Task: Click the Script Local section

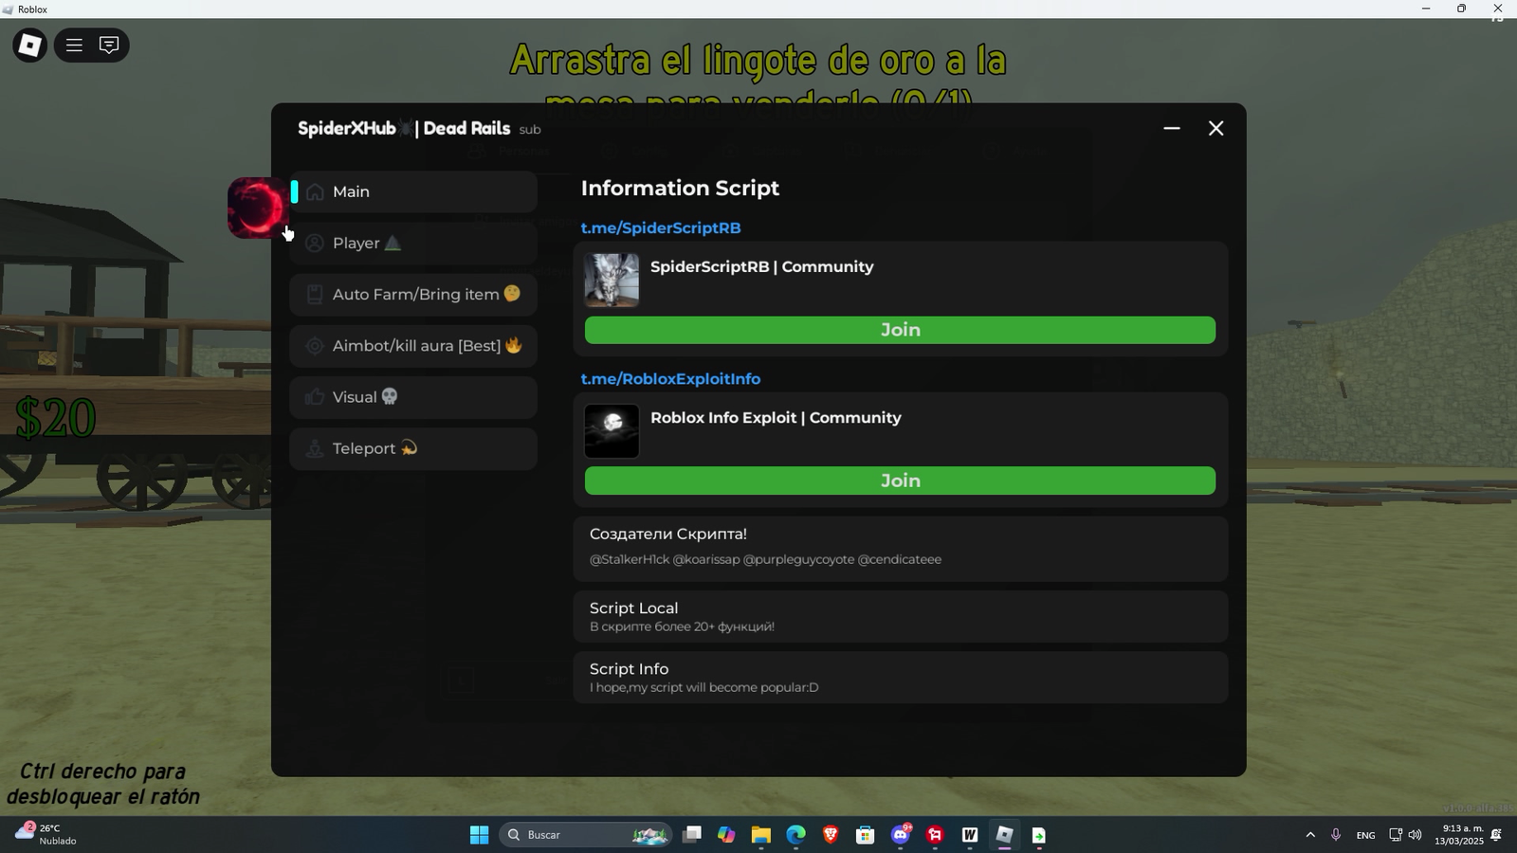Action: pyautogui.click(x=900, y=616)
